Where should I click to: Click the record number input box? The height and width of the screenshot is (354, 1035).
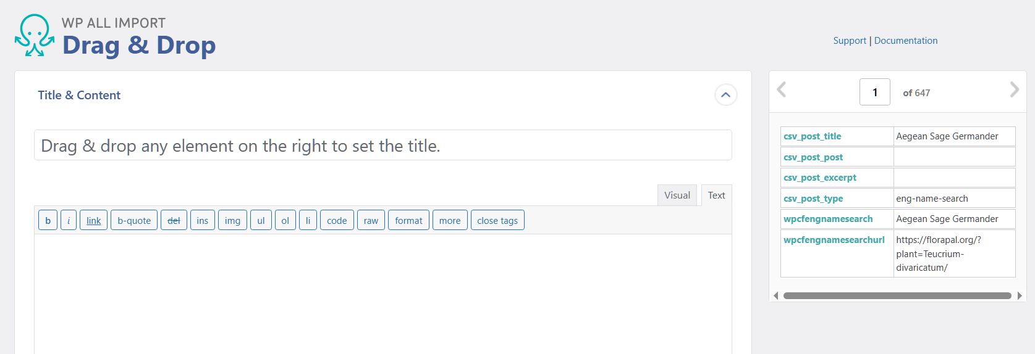[875, 92]
